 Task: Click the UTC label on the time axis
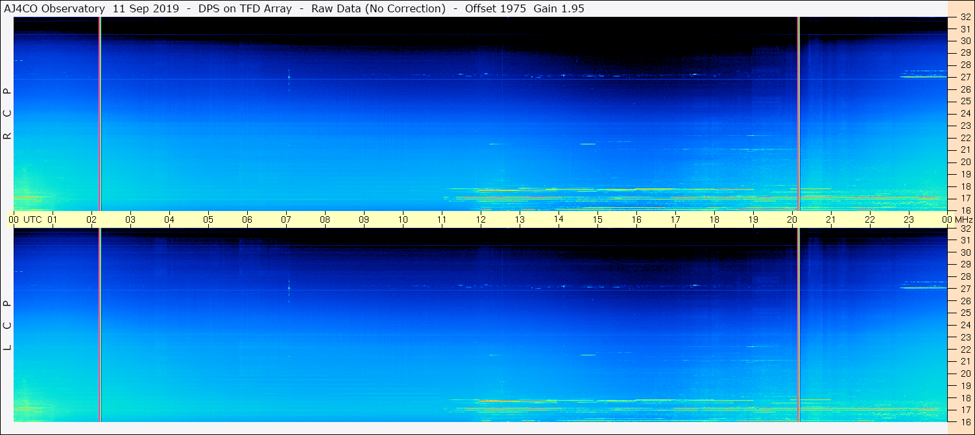pyautogui.click(x=33, y=219)
